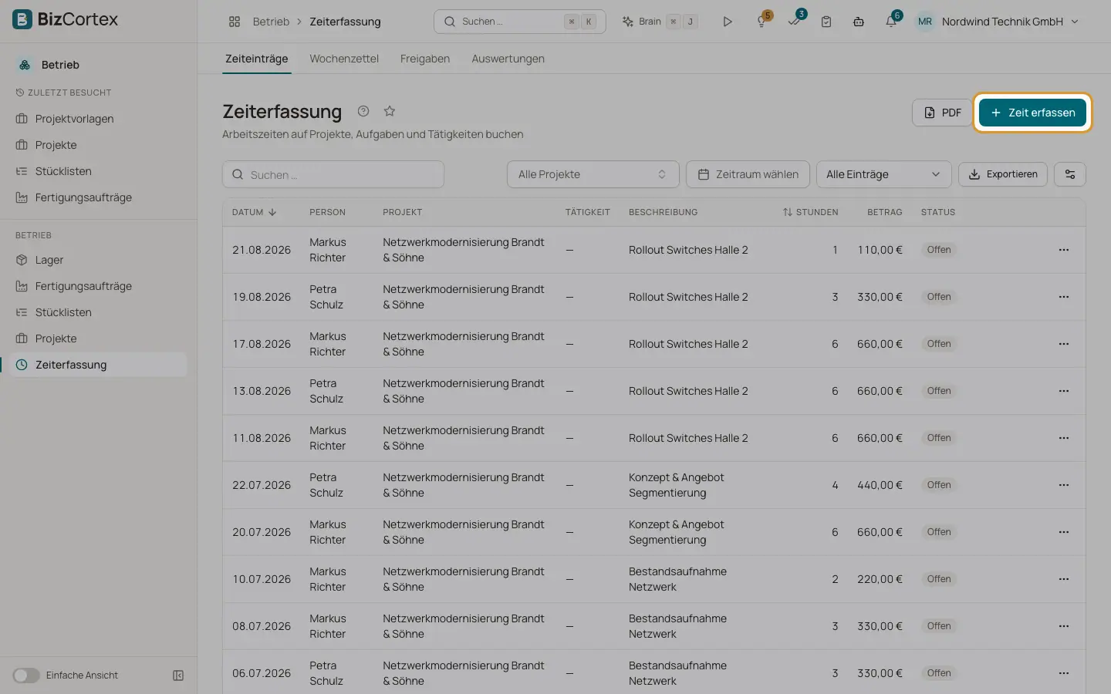Click the MR user avatar
Image resolution: width=1111 pixels, height=694 pixels.
pyautogui.click(x=924, y=22)
